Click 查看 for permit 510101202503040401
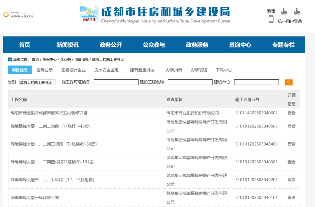 291,144
